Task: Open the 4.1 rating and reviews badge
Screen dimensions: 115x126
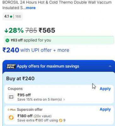Action: click(13, 16)
